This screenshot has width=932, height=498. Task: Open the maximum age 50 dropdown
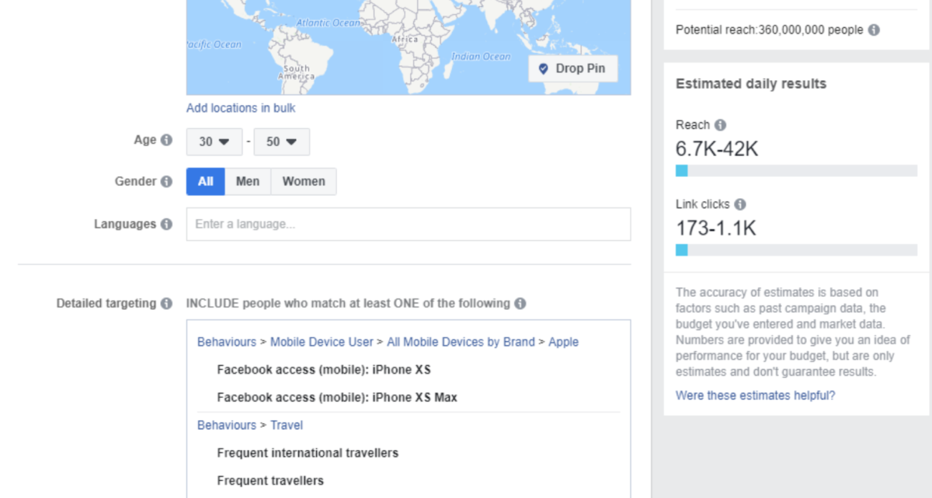(x=282, y=142)
